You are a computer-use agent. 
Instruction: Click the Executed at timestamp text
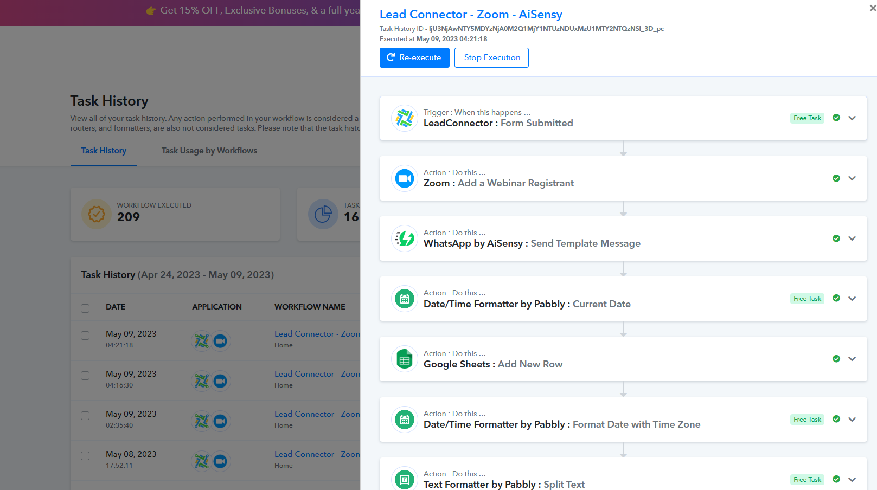(x=433, y=39)
